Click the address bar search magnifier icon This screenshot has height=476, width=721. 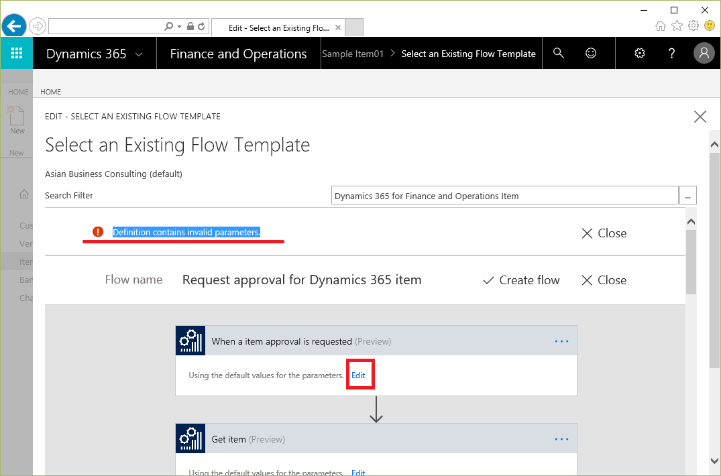[x=169, y=27]
